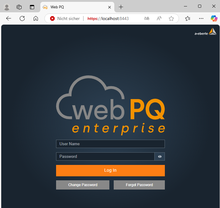The height and width of the screenshot is (208, 220).
Task: Open the favorites list
Action: (188, 18)
